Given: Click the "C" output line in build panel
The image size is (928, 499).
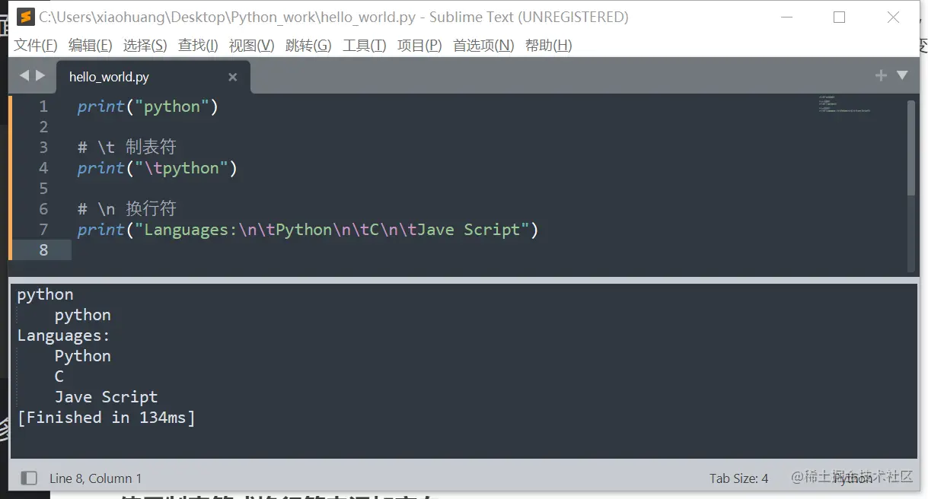Looking at the screenshot, I should pyautogui.click(x=59, y=377).
